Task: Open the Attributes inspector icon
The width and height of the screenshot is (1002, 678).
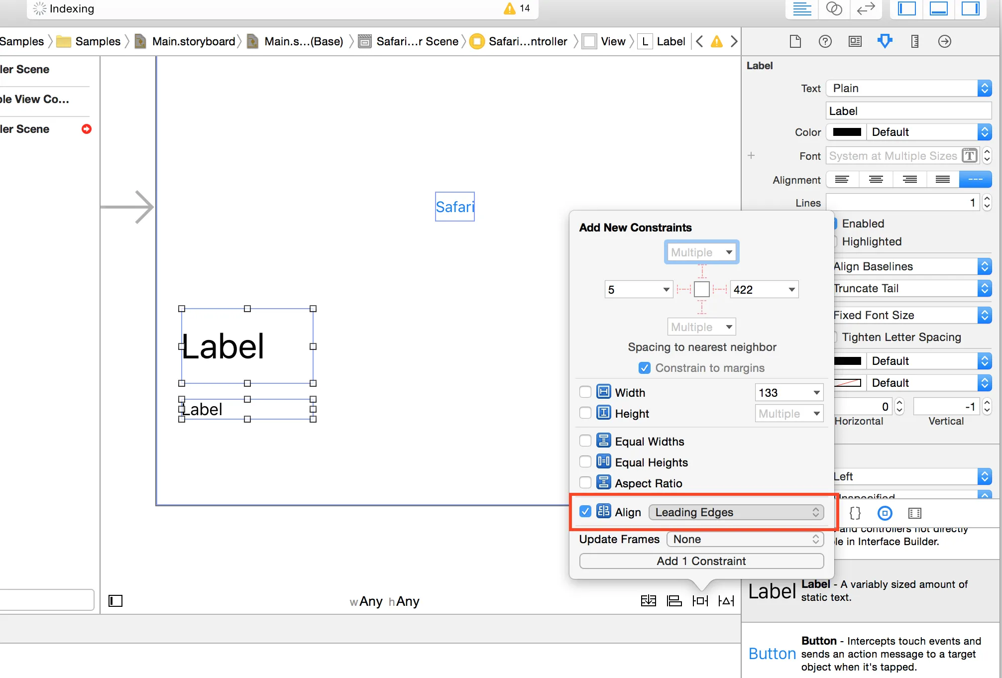Action: tap(885, 41)
